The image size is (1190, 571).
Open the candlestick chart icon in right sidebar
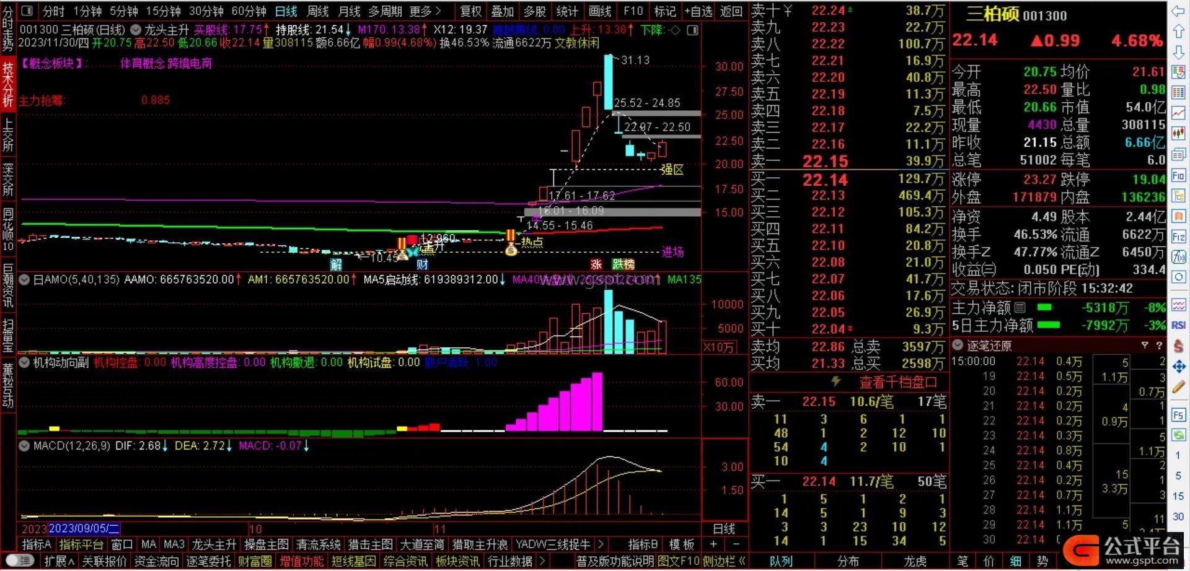pos(1178,133)
